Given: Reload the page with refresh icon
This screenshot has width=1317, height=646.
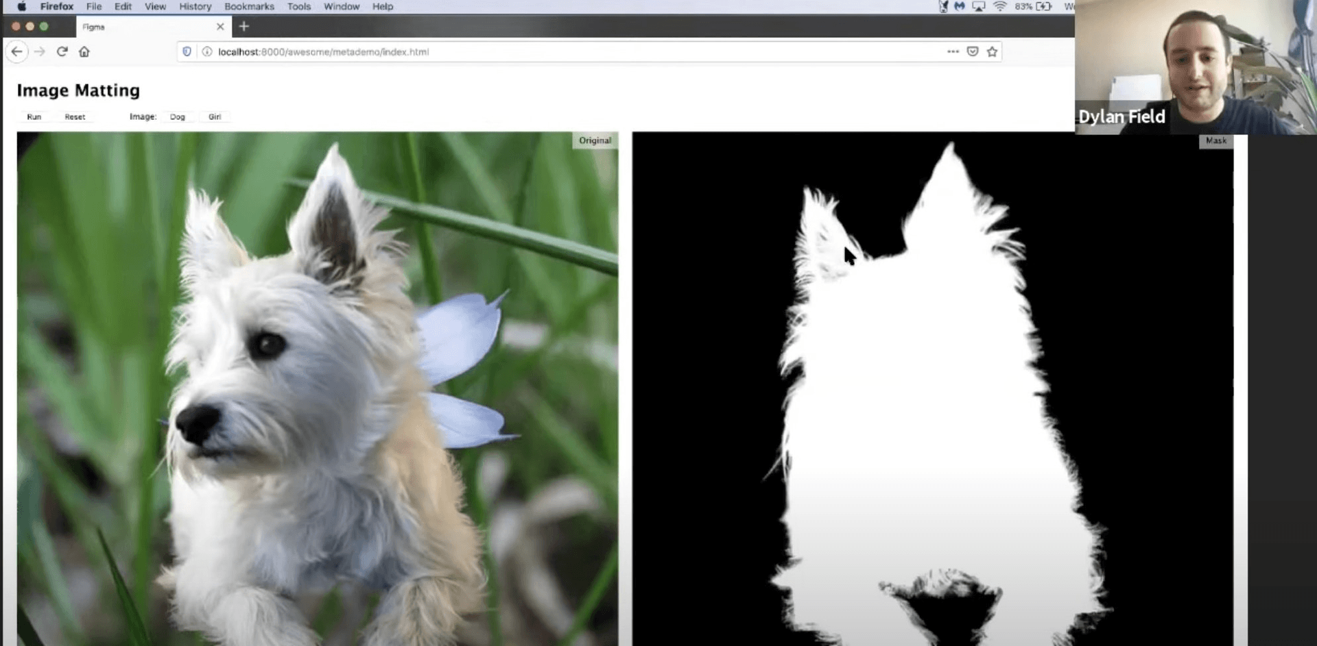Looking at the screenshot, I should pos(62,52).
